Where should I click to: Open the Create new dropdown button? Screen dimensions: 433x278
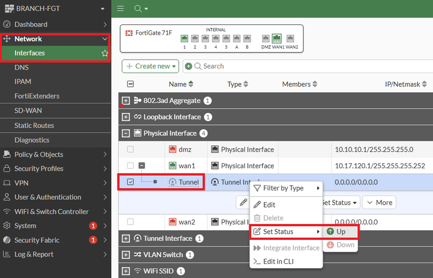(x=150, y=66)
